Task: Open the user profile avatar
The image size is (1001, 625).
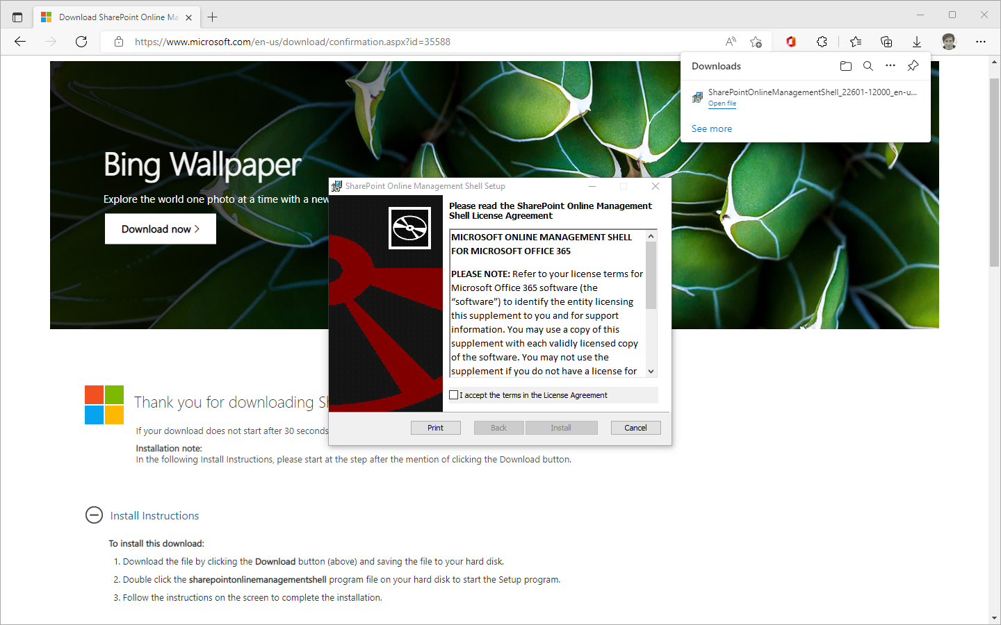Action: tap(949, 42)
